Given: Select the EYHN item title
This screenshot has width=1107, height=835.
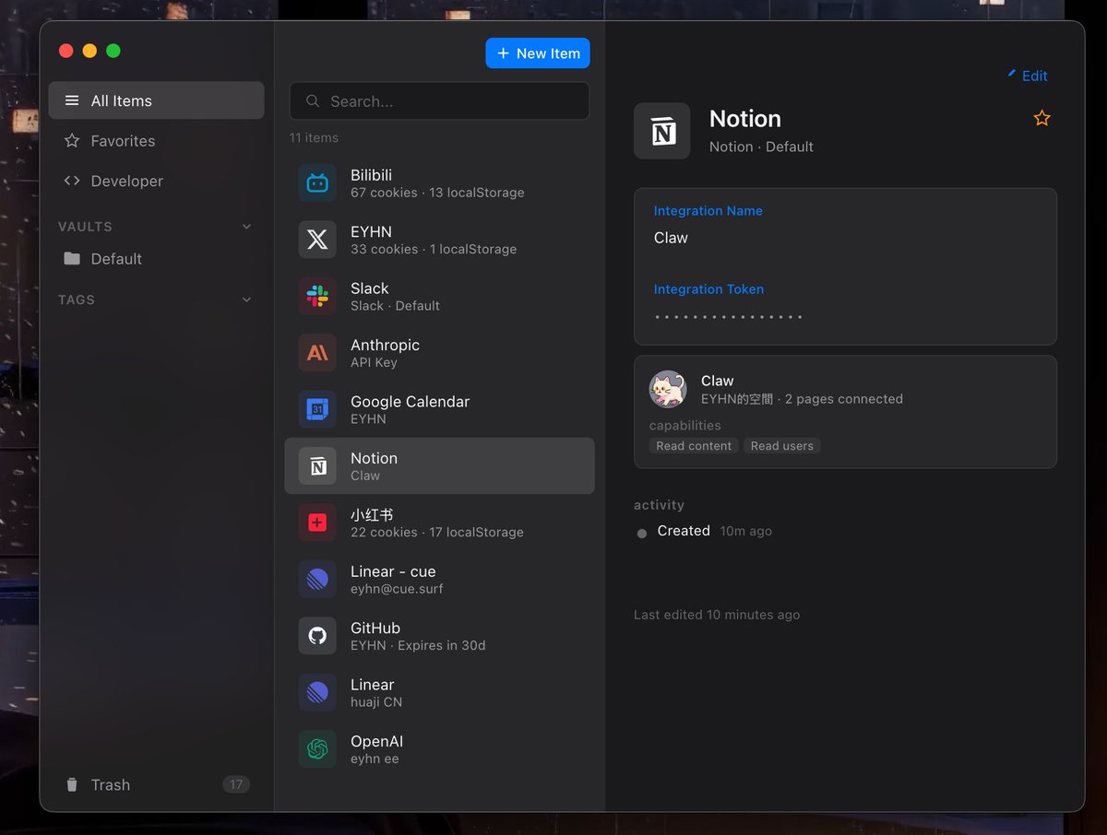Looking at the screenshot, I should pos(371,231).
